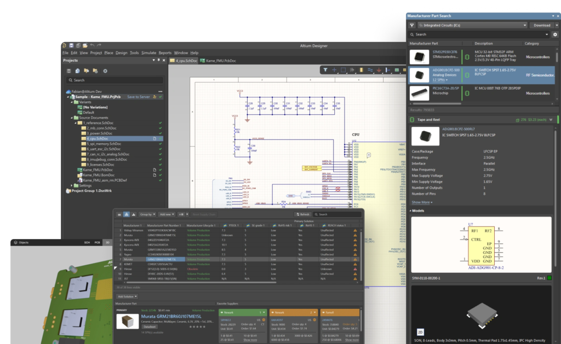The image size is (561, 344).
Task: Click green component icon in PIC16C73A-20/SP row
Action: tap(467, 93)
